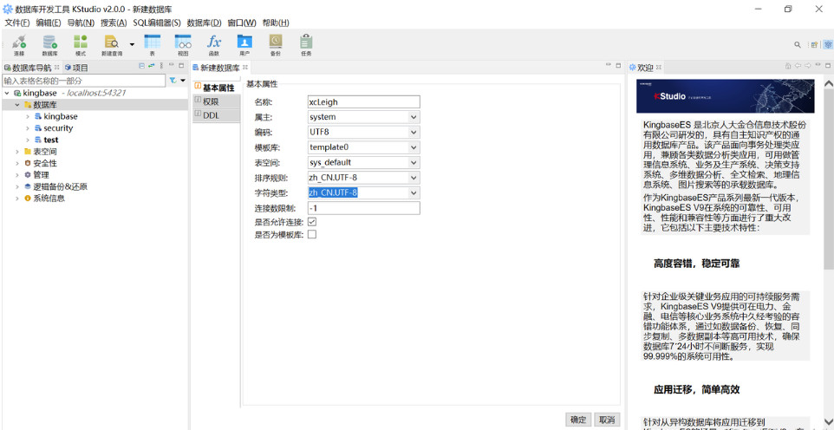Image resolution: width=834 pixels, height=430 pixels.
Task: Open the 编码 dropdown showing UTF8
Action: coord(414,132)
